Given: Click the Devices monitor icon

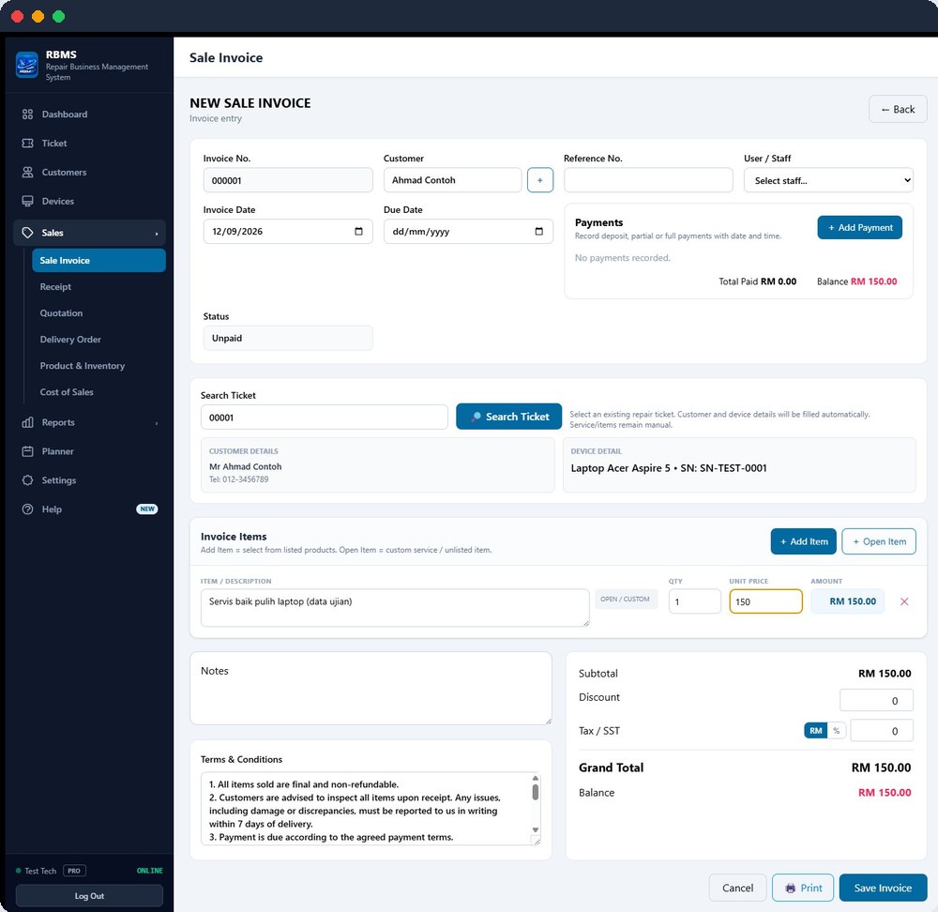Looking at the screenshot, I should point(27,201).
